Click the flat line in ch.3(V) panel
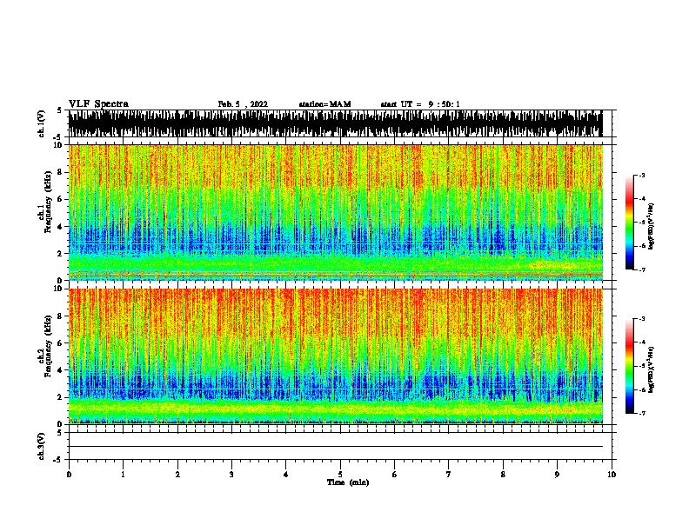 336,447
